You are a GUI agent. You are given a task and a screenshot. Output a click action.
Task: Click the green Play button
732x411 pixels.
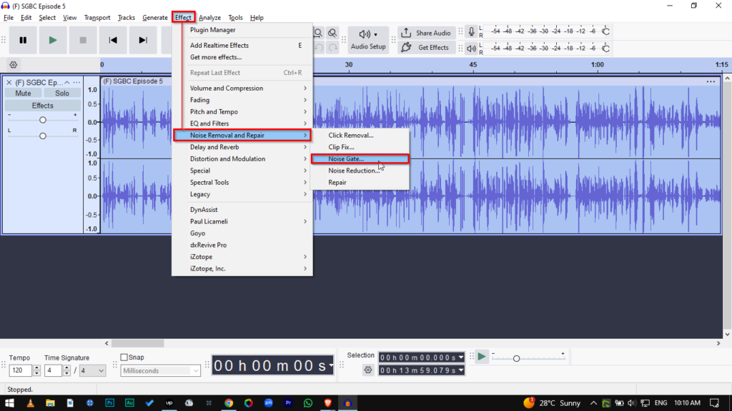pos(52,41)
